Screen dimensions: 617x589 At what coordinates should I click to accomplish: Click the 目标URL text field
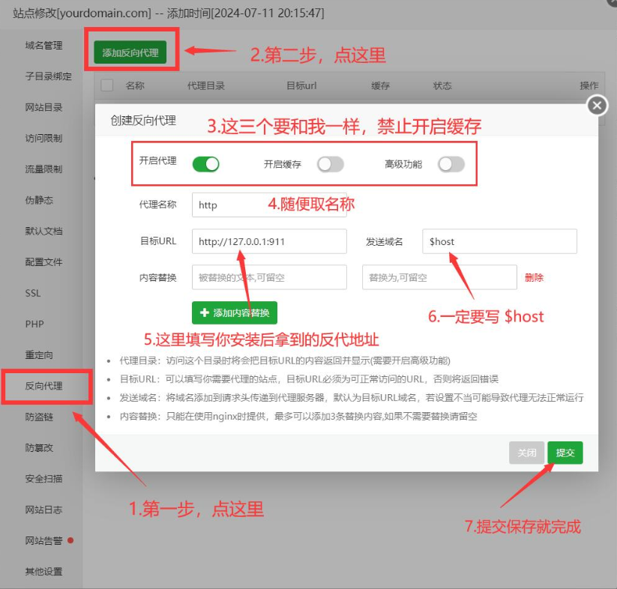[269, 241]
